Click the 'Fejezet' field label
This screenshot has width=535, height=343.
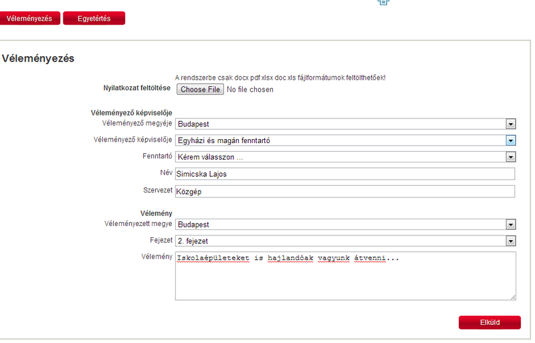coord(161,240)
